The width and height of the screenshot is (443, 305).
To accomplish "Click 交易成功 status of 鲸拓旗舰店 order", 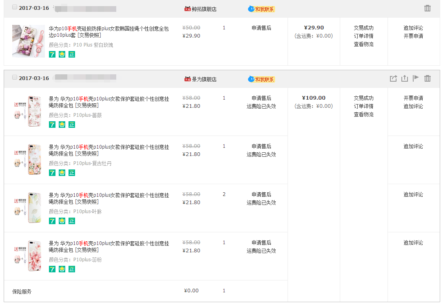I will [x=363, y=28].
